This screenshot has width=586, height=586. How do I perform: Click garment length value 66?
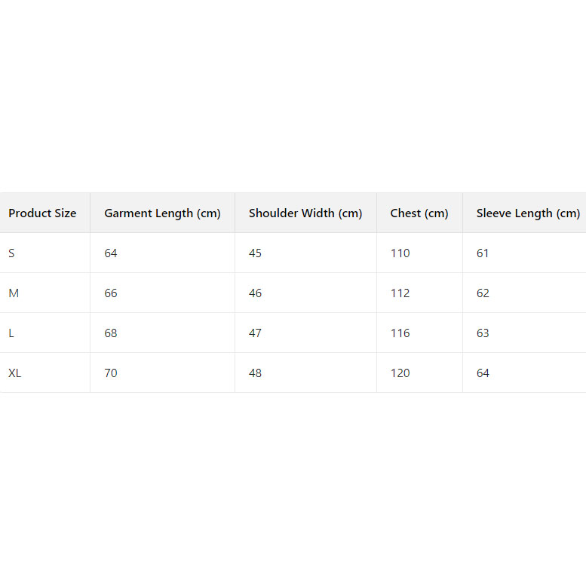[111, 293]
